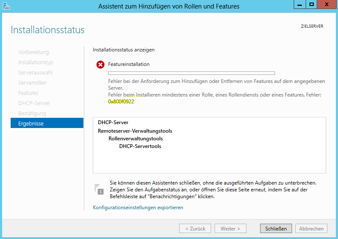Viewport: 338px width, 239px height.
Task: Open the Konfigurationseinstellungen exportieren link
Action: (x=138, y=208)
